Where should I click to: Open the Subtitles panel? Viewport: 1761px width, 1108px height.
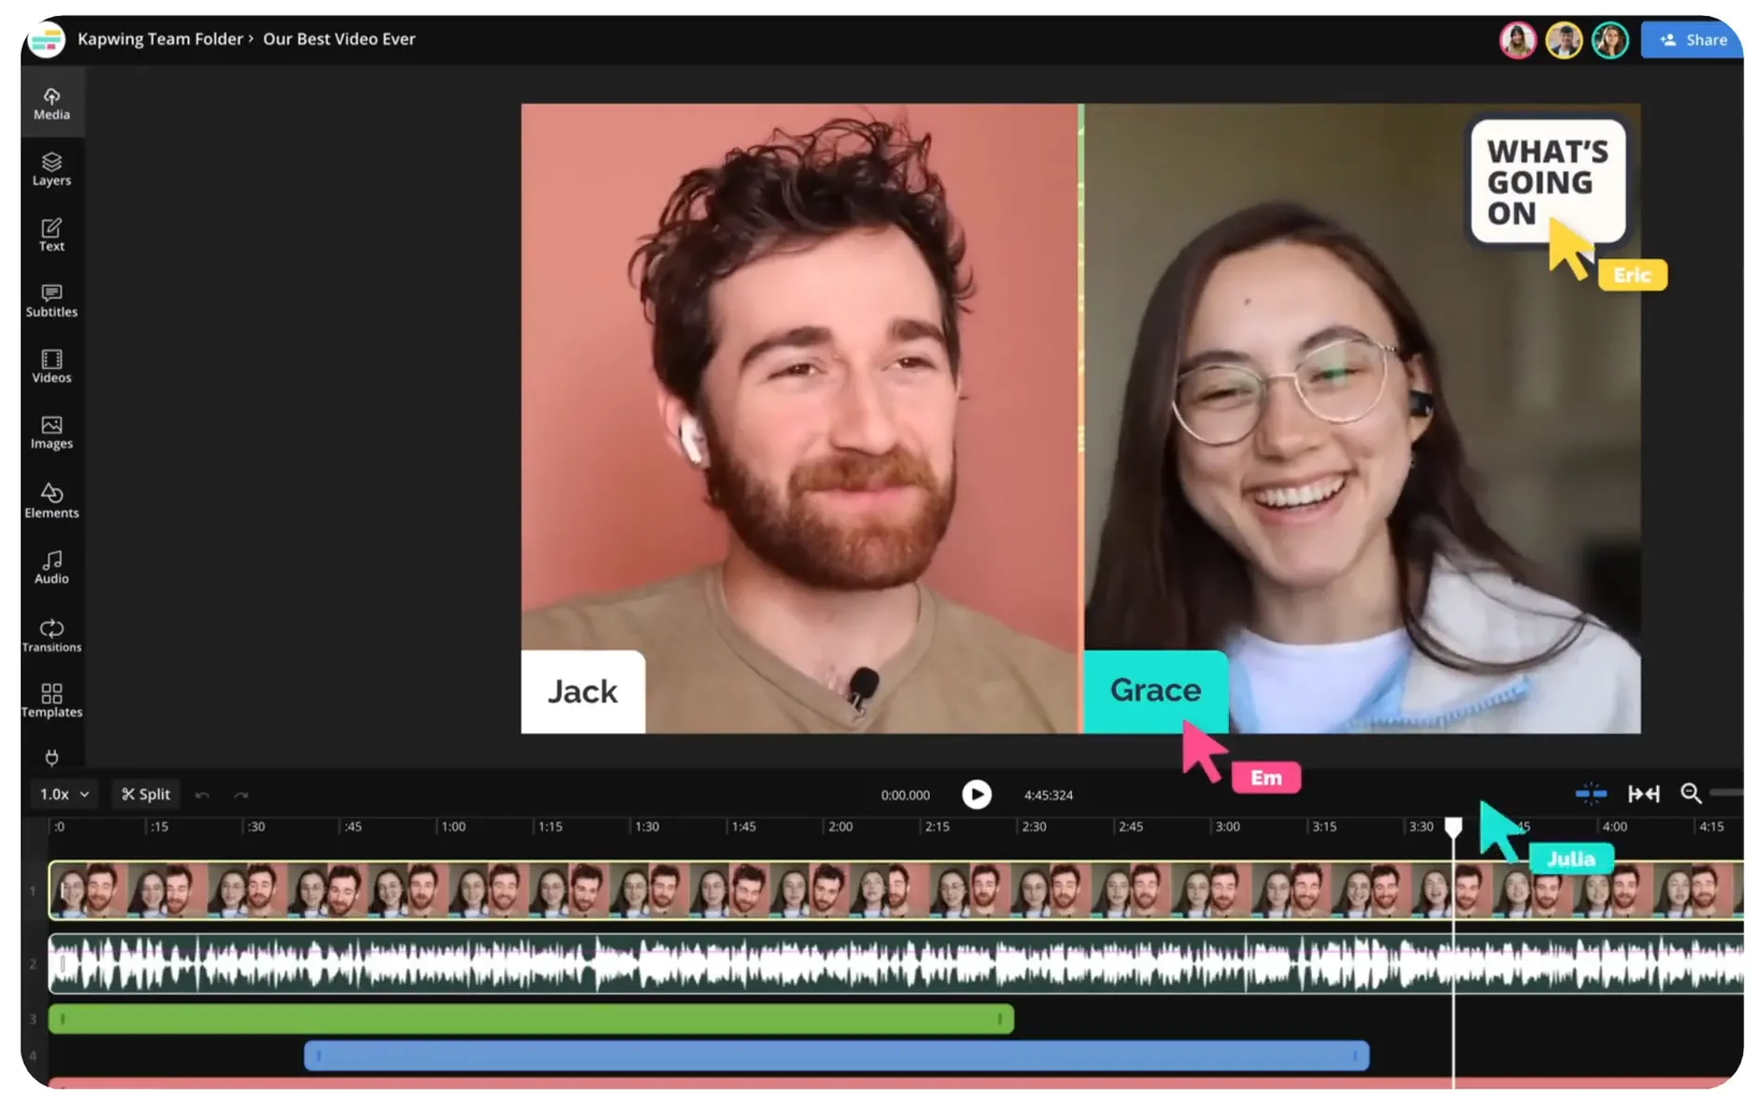51,299
